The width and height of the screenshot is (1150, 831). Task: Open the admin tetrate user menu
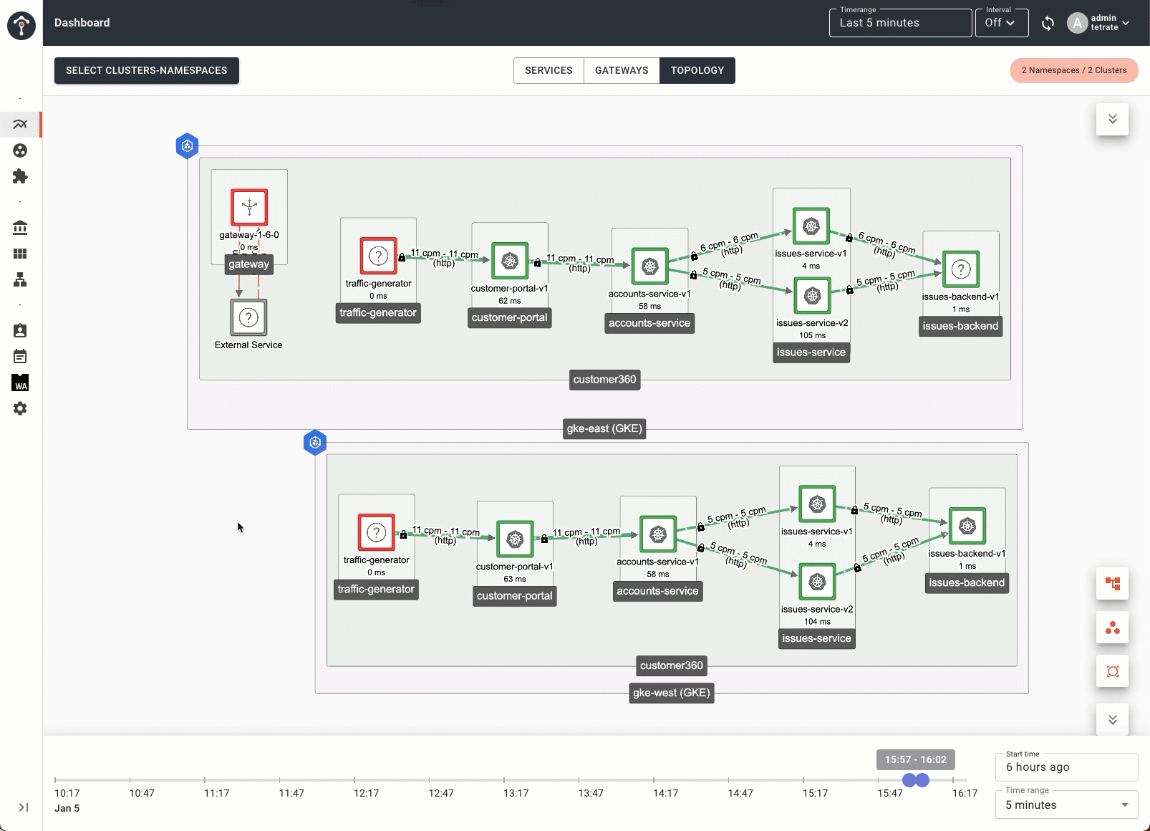1098,23
